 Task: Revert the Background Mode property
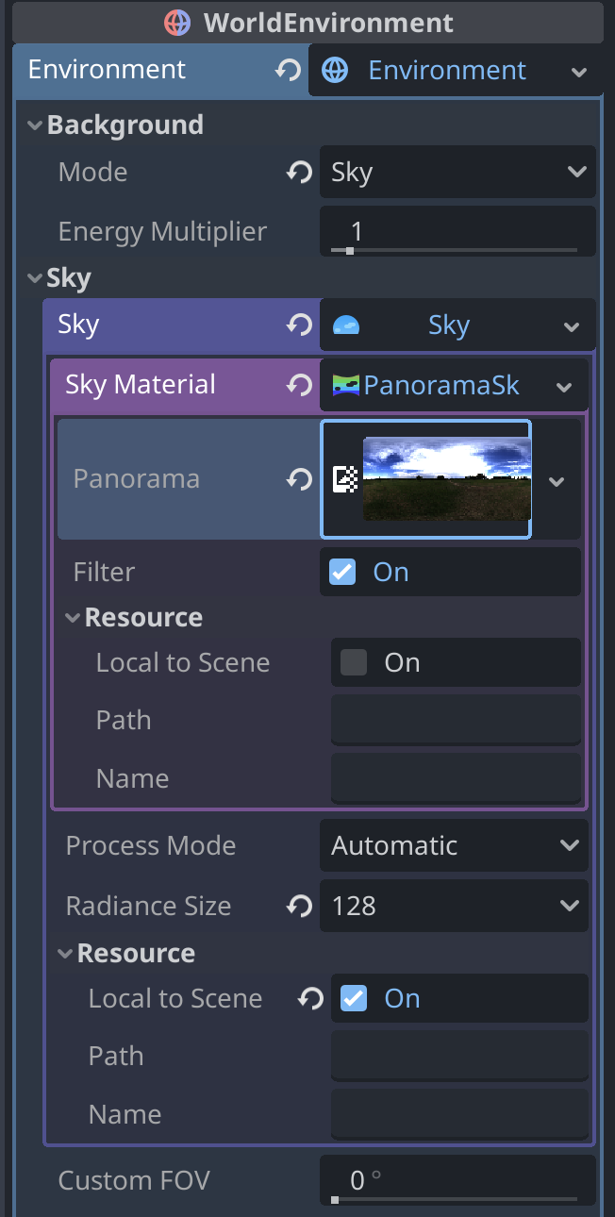coord(298,172)
